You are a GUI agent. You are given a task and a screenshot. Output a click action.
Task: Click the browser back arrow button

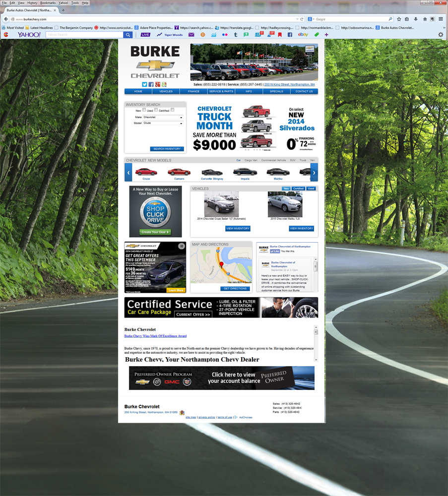coord(5,19)
